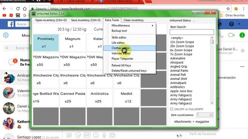Click Open inventory (Ctrl+O)

click(51, 20)
